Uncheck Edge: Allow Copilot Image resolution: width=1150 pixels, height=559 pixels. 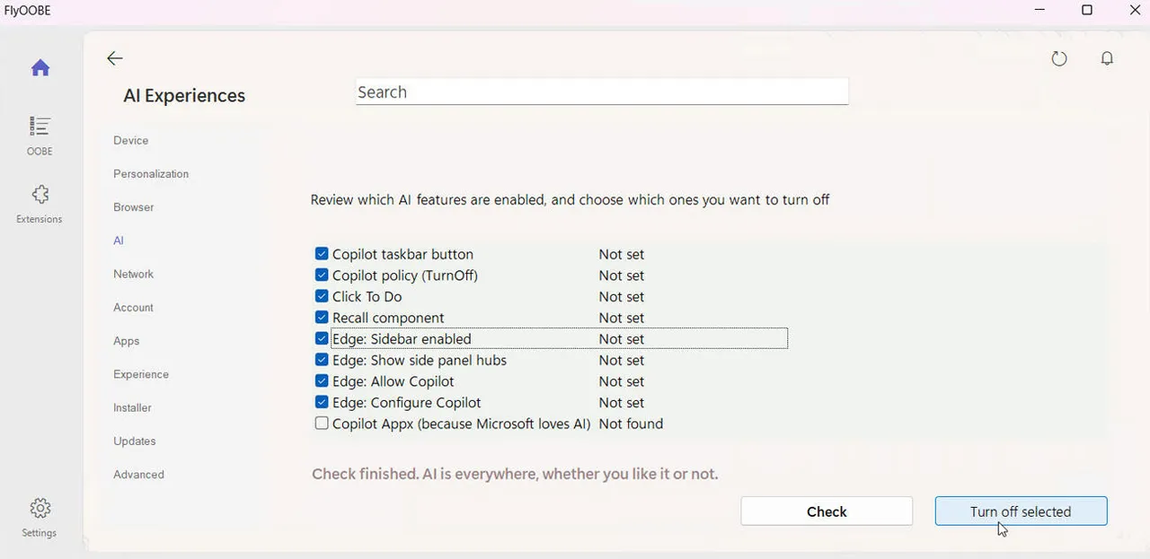click(x=321, y=380)
